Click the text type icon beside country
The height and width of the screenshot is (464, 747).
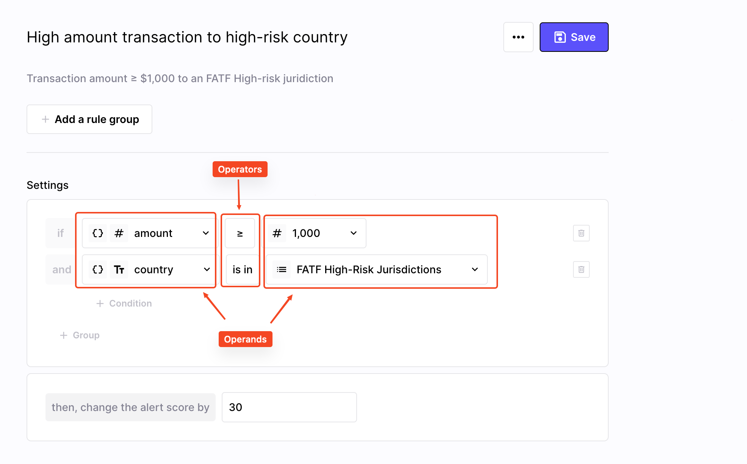coord(119,269)
